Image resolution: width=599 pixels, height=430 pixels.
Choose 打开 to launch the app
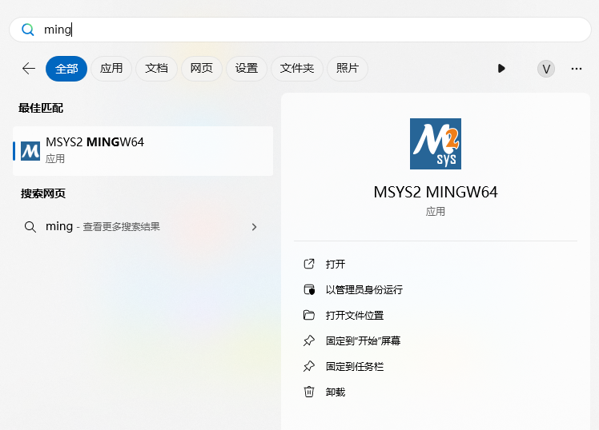click(x=336, y=265)
